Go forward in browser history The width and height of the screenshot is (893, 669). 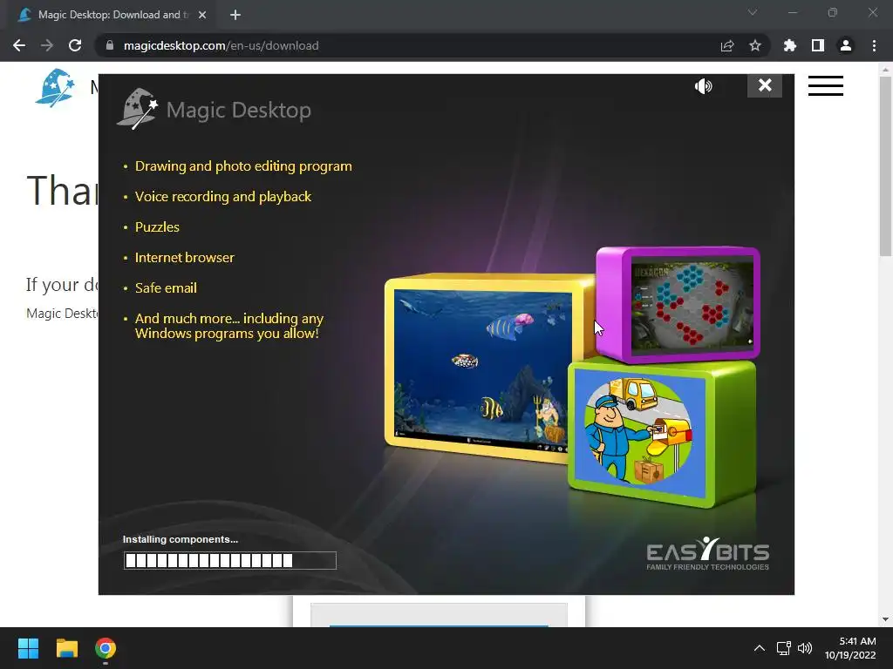pos(47,45)
